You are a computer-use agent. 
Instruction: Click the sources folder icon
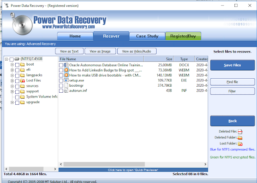(x=22, y=86)
